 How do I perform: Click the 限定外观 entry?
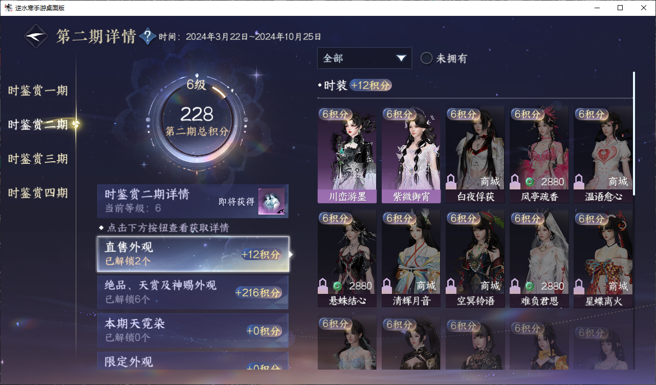pyautogui.click(x=193, y=361)
